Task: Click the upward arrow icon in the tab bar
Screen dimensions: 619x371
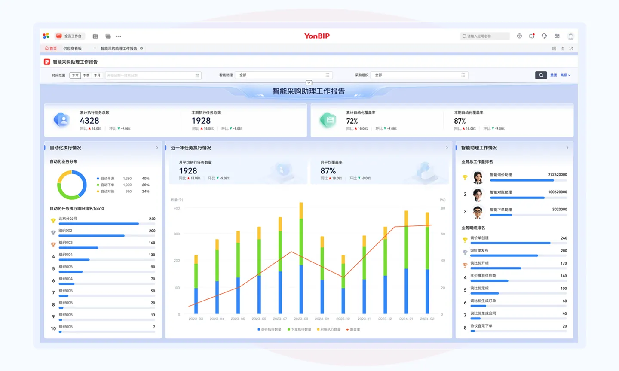Action: click(562, 49)
